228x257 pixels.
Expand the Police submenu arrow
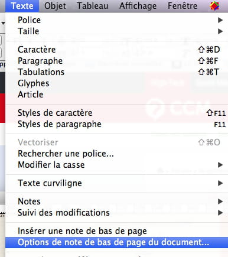click(x=220, y=20)
